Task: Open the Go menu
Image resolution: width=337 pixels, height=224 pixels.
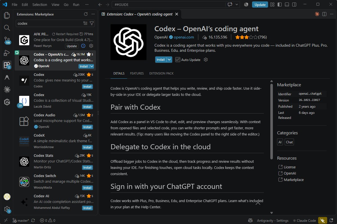Action: (66, 4)
